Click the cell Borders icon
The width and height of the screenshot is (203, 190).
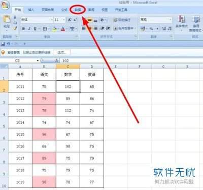click(45, 29)
